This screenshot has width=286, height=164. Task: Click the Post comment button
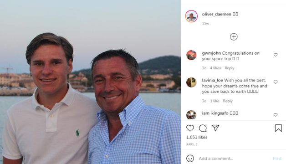pos(277,159)
